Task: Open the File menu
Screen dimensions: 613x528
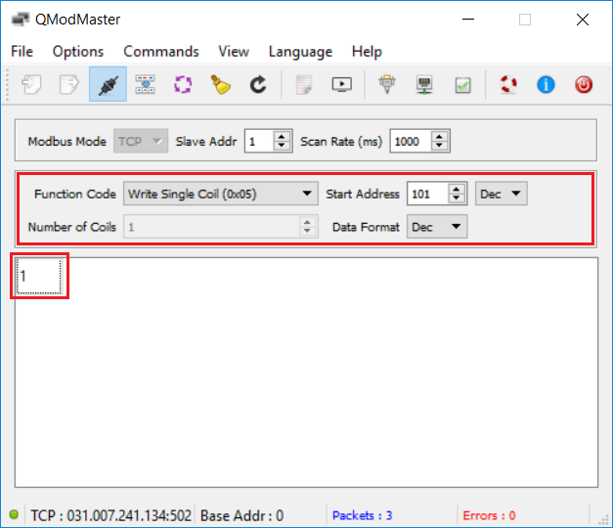Action: click(22, 51)
